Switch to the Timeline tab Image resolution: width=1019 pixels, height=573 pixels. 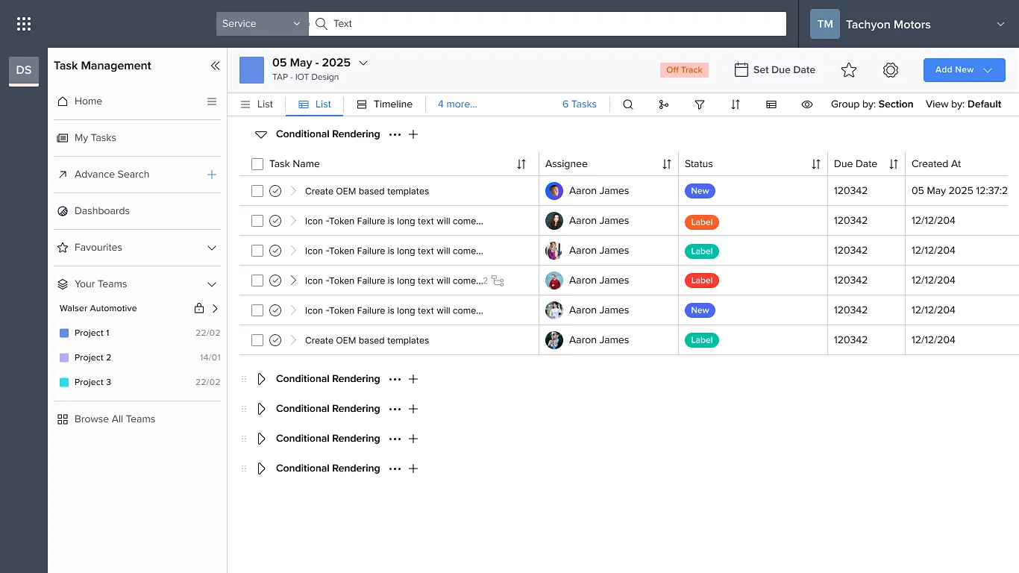coord(385,104)
